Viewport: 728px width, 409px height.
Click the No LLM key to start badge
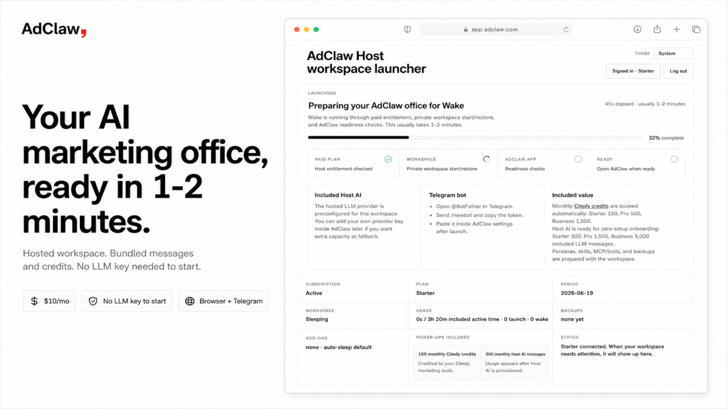[127, 301]
